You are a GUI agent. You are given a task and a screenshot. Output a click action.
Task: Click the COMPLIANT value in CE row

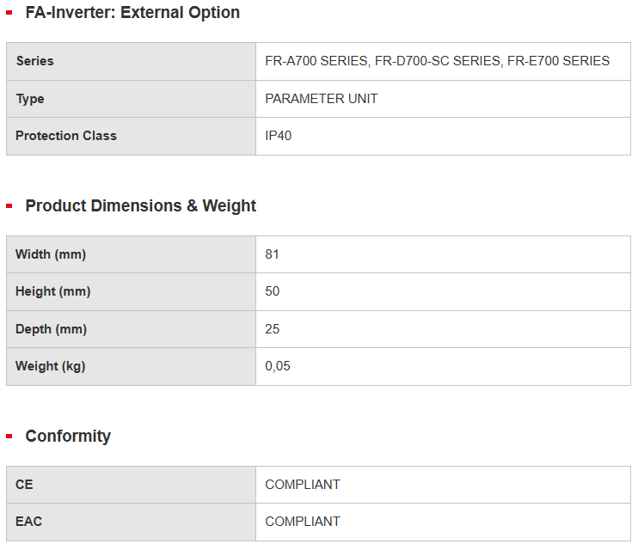tap(303, 485)
